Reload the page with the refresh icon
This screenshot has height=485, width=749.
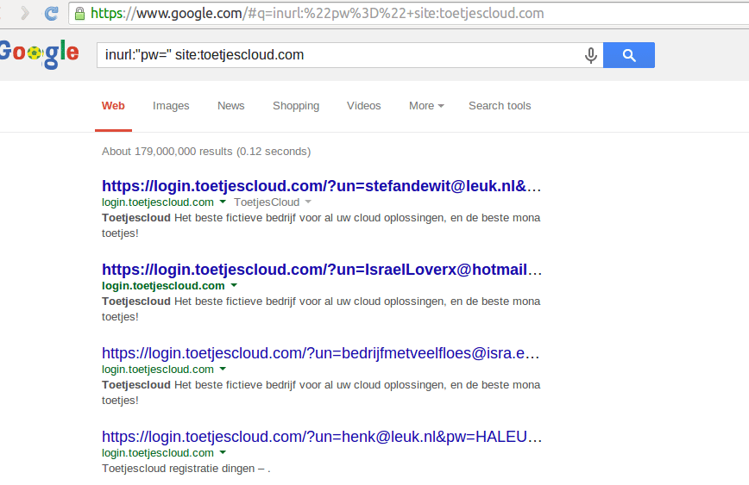coord(51,14)
